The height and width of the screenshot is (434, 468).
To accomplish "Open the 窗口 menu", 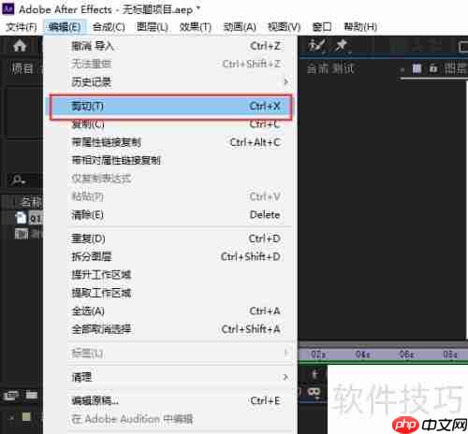I will (322, 27).
